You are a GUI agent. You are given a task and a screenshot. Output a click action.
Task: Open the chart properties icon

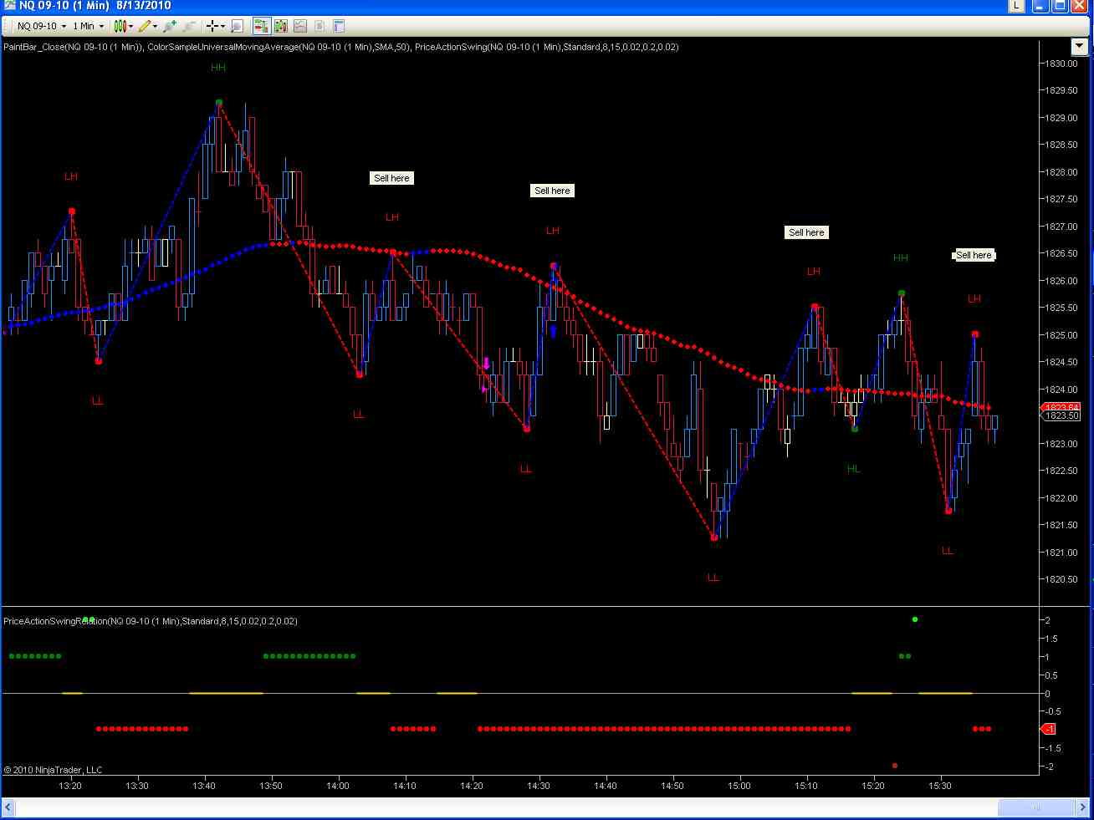tap(339, 26)
